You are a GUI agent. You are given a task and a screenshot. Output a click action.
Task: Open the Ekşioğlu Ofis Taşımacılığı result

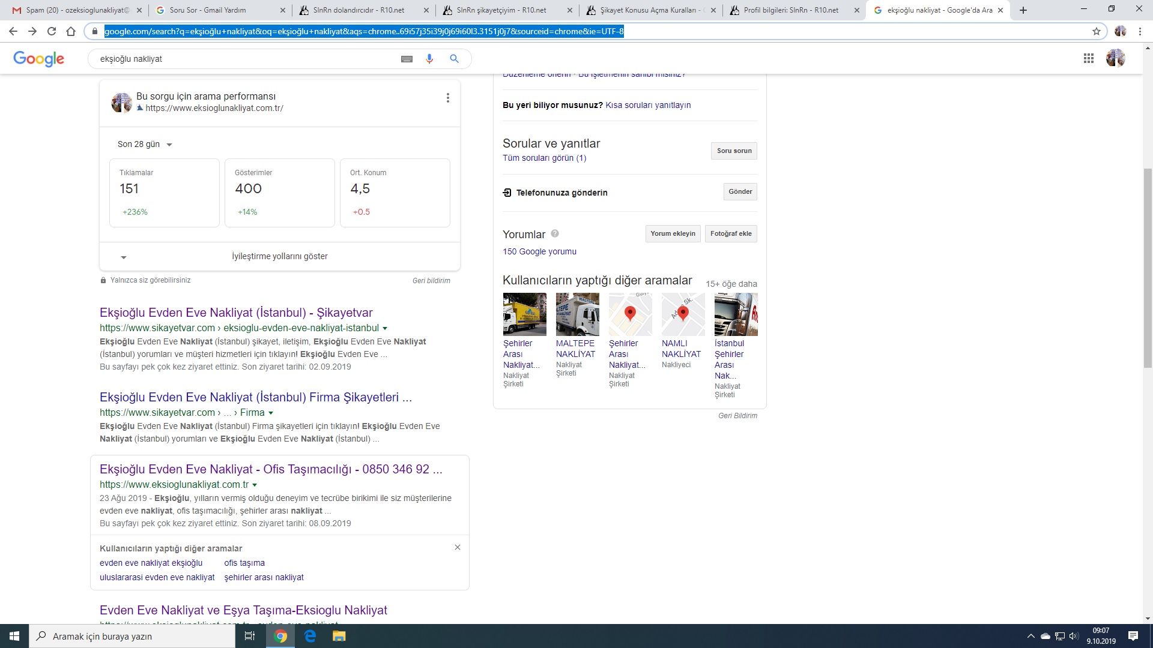pyautogui.click(x=271, y=469)
